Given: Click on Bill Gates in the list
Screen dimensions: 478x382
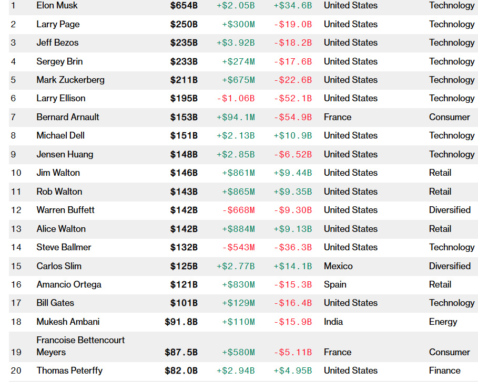Looking at the screenshot, I should coord(55,303).
